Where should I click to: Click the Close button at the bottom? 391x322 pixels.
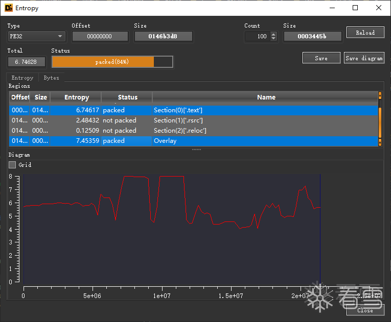point(365,310)
